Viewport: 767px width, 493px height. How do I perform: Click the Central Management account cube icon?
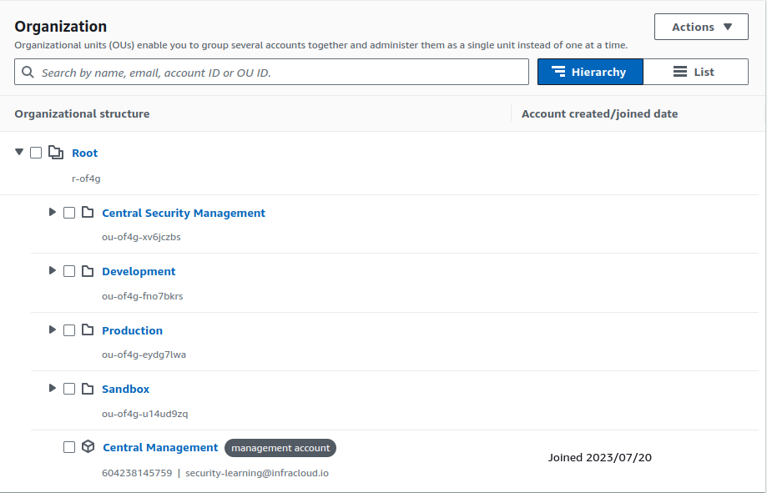tap(88, 447)
